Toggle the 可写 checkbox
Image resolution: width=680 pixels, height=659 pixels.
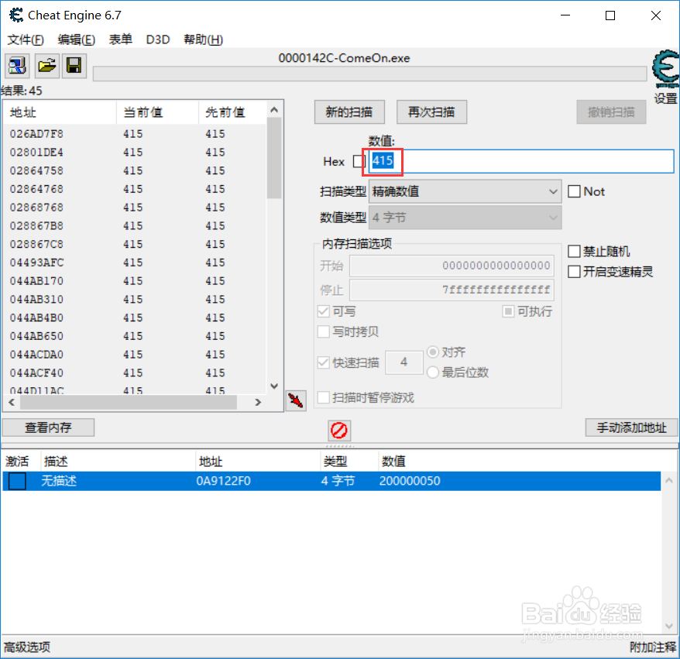pos(324,311)
